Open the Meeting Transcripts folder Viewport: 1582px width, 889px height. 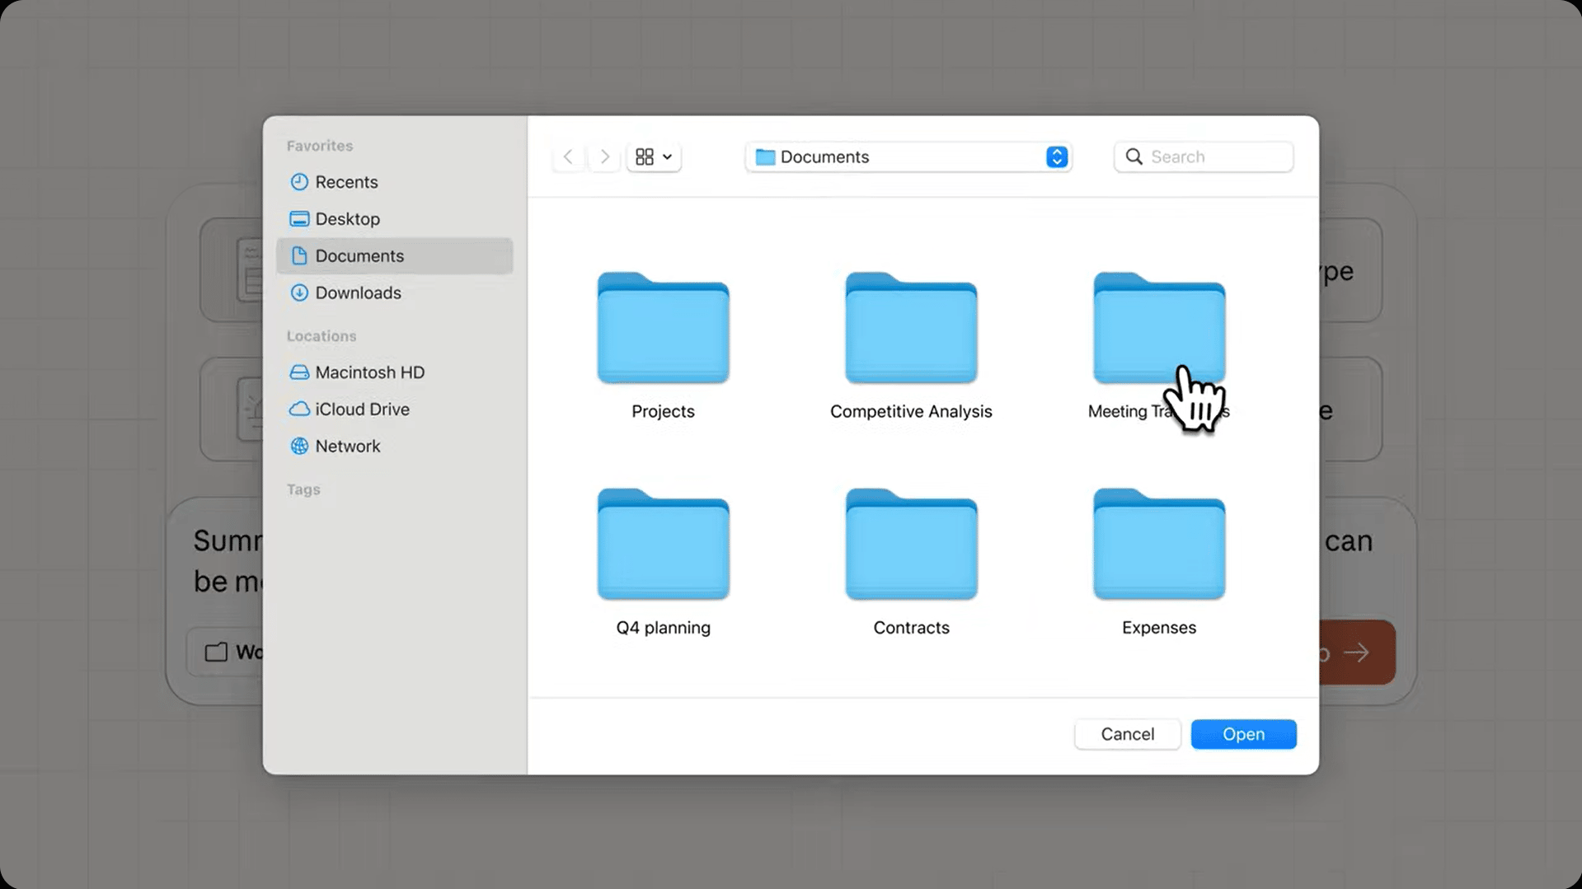coord(1158,330)
